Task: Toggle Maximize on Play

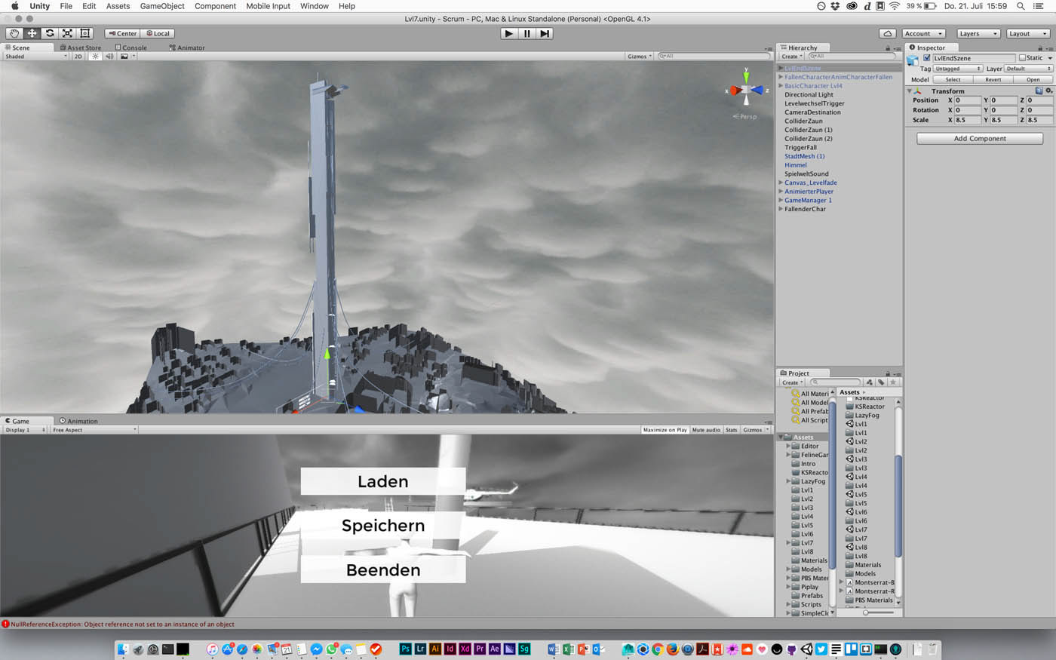Action: point(665,430)
